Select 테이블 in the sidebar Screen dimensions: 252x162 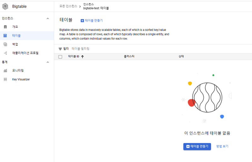click(27, 36)
